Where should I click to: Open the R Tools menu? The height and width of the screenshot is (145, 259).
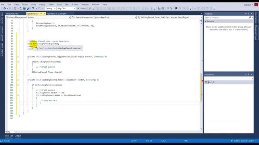tap(75, 4)
